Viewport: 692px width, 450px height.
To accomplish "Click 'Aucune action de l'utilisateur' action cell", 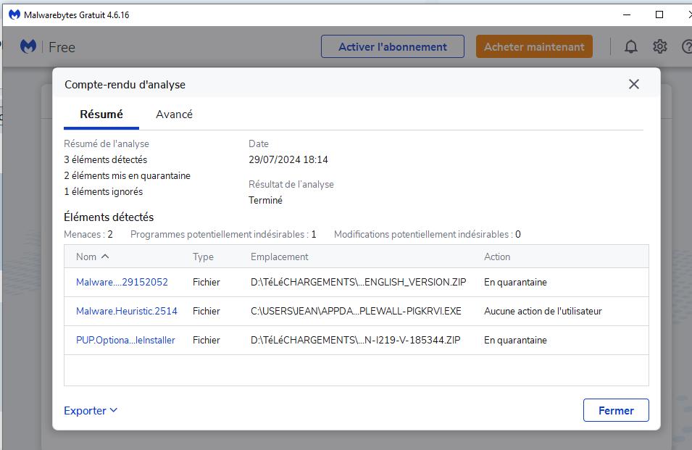I will click(543, 312).
